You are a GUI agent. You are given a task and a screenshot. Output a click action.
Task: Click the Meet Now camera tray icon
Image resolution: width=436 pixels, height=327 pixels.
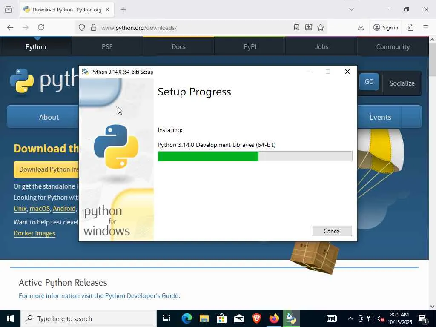pos(361,318)
